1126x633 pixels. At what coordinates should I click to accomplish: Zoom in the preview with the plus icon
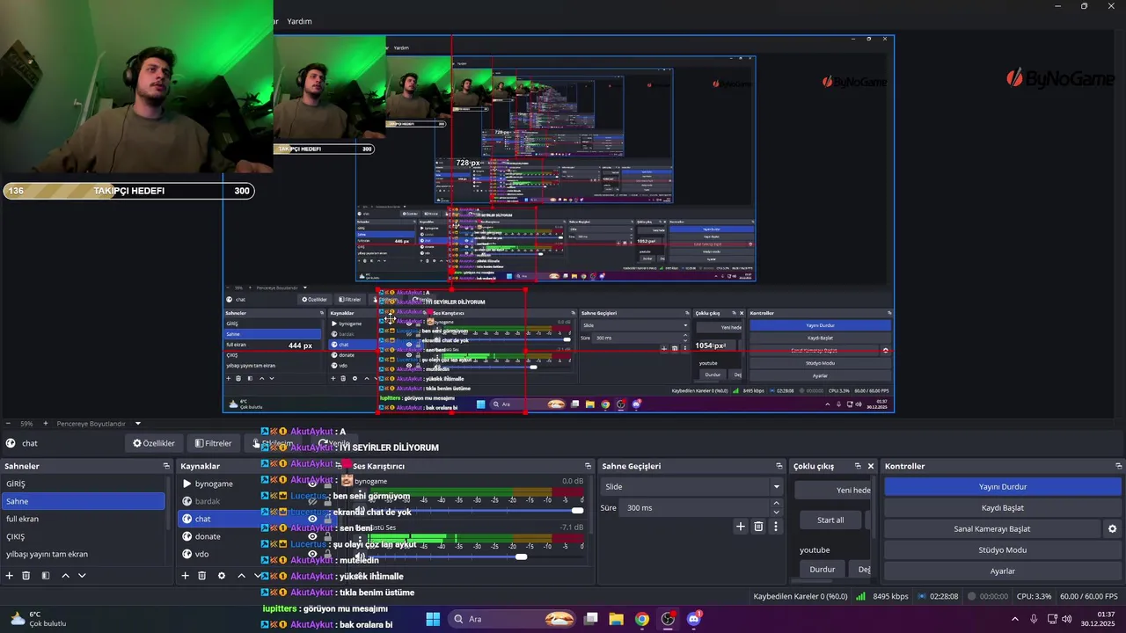tap(46, 424)
